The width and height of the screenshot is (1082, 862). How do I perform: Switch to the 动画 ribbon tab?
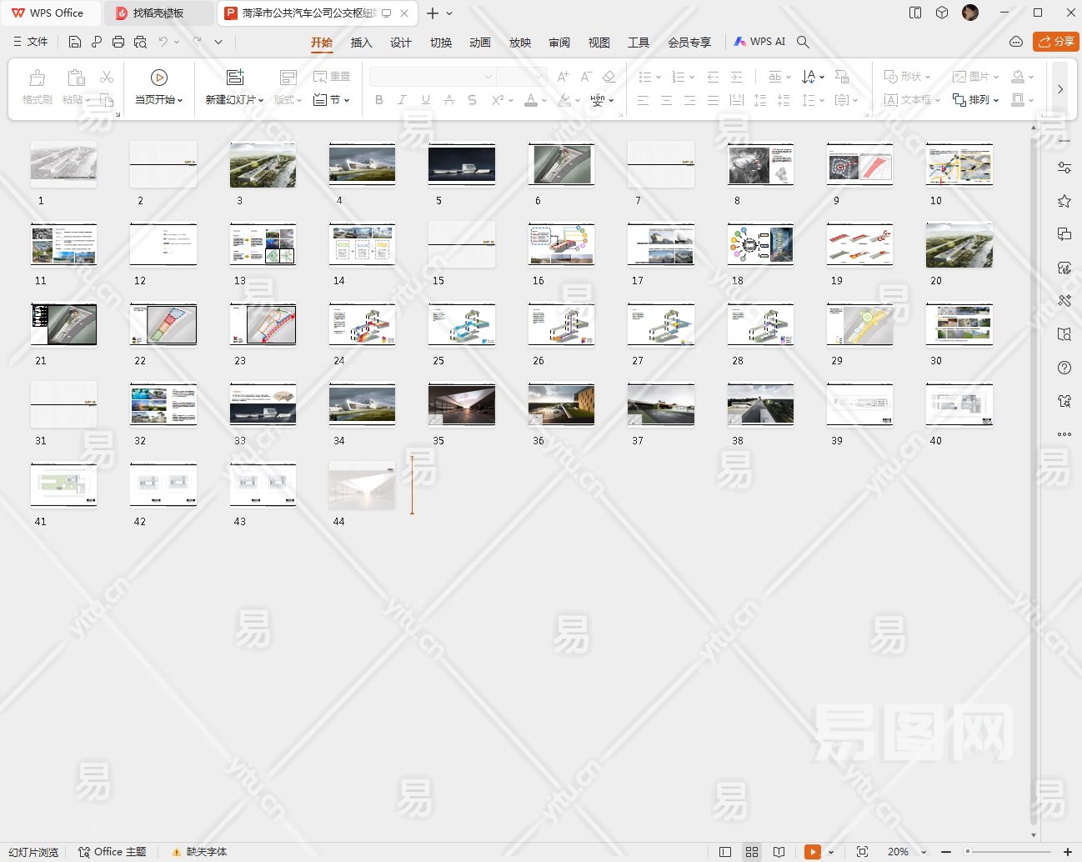(x=480, y=43)
